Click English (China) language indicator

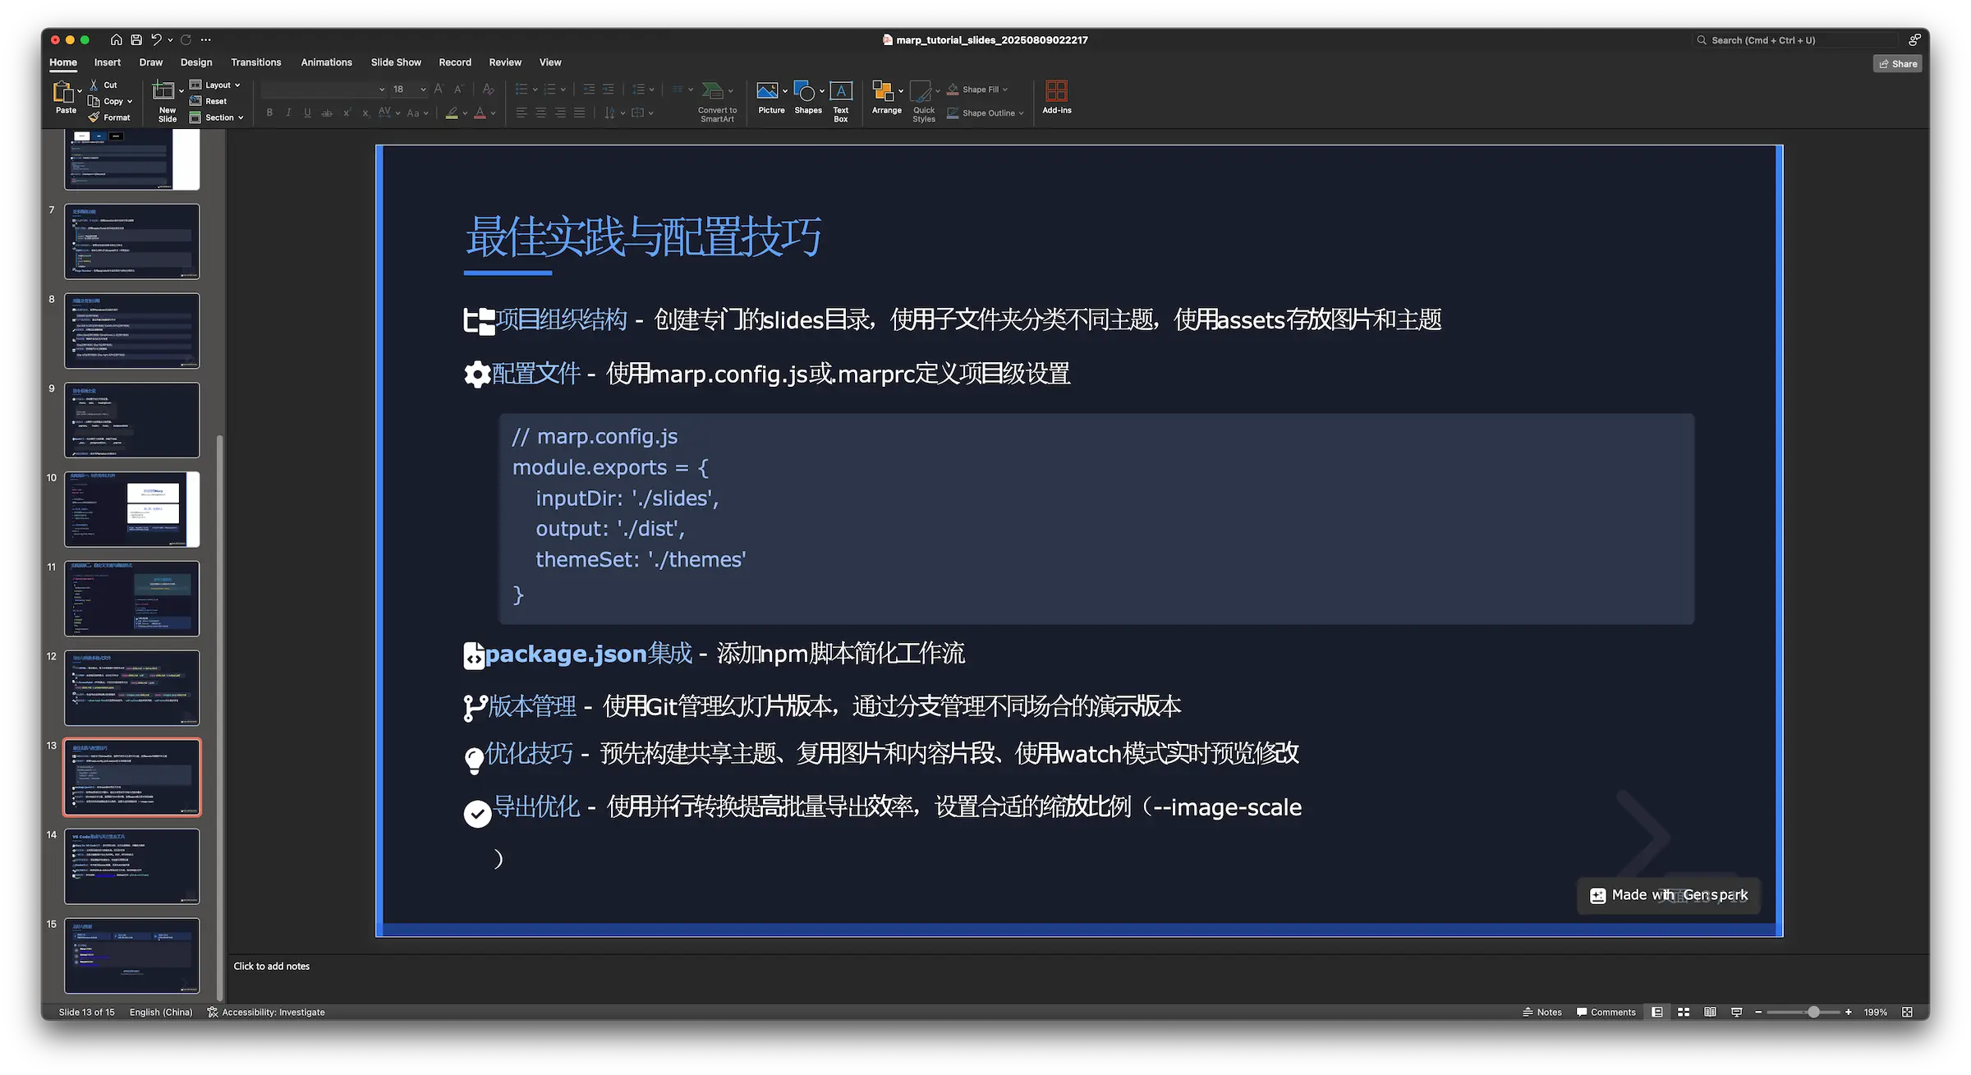(161, 1012)
